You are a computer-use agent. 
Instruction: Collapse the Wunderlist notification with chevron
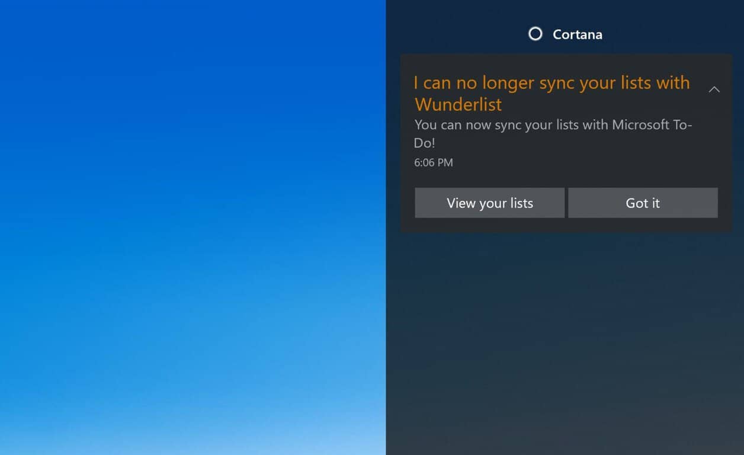pos(714,89)
